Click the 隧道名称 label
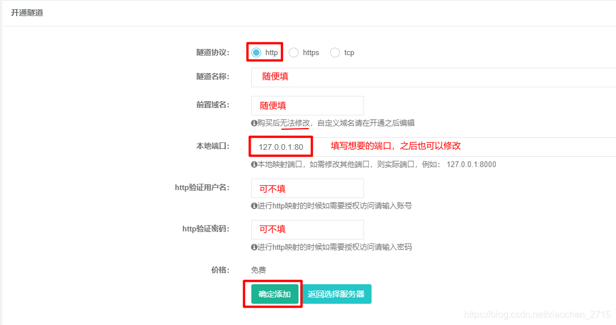Screen dimensions: 616x325 coord(213,76)
